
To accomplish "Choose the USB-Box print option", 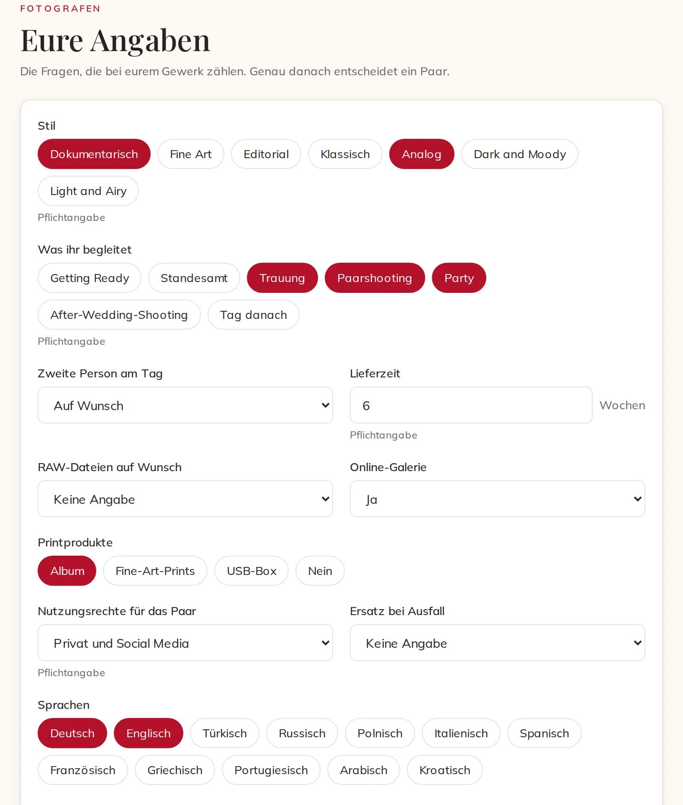I will [x=251, y=571].
